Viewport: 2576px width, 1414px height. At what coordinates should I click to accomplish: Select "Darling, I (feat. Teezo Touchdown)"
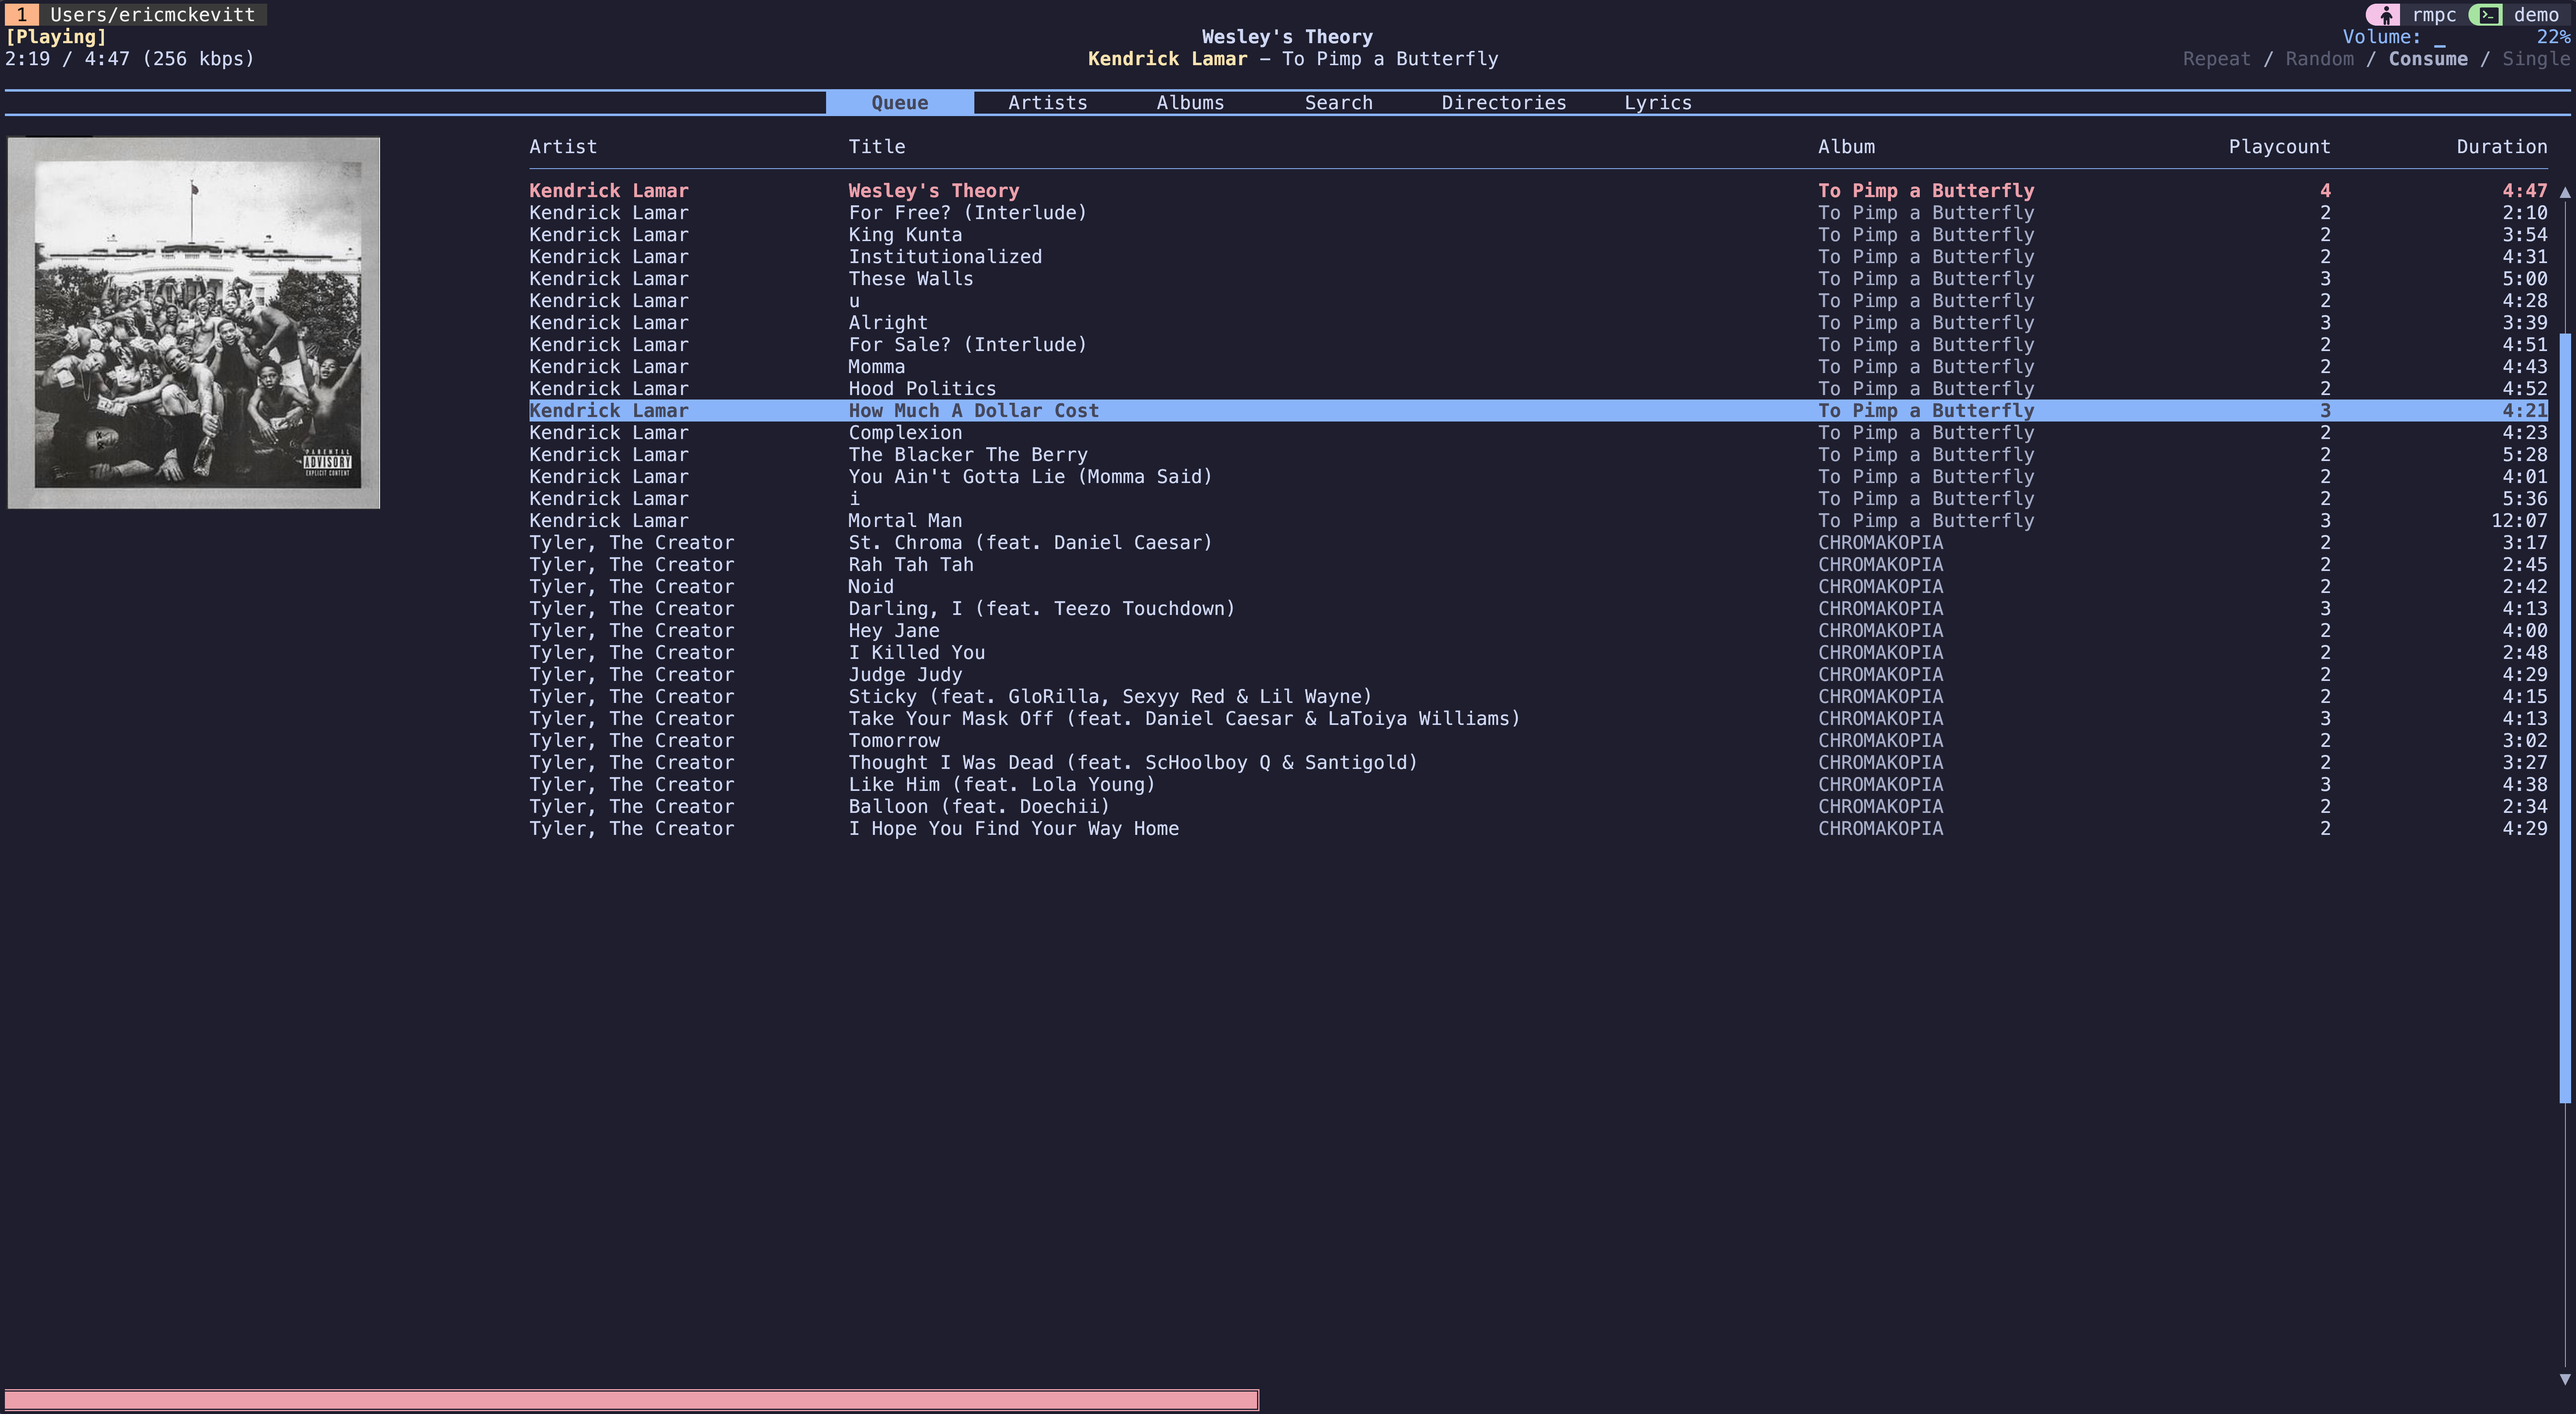coord(1538,609)
